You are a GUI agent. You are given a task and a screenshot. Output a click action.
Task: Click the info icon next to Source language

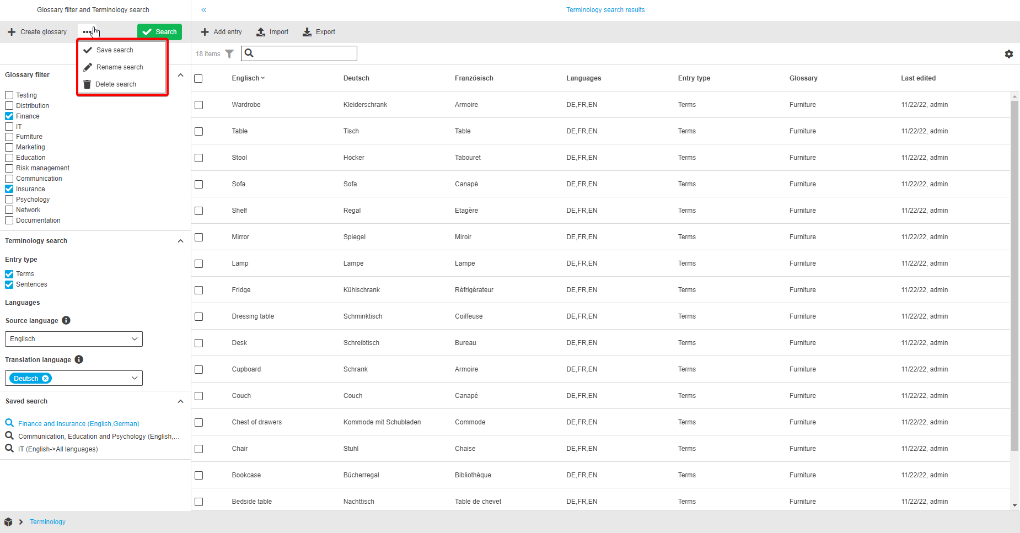pos(66,320)
